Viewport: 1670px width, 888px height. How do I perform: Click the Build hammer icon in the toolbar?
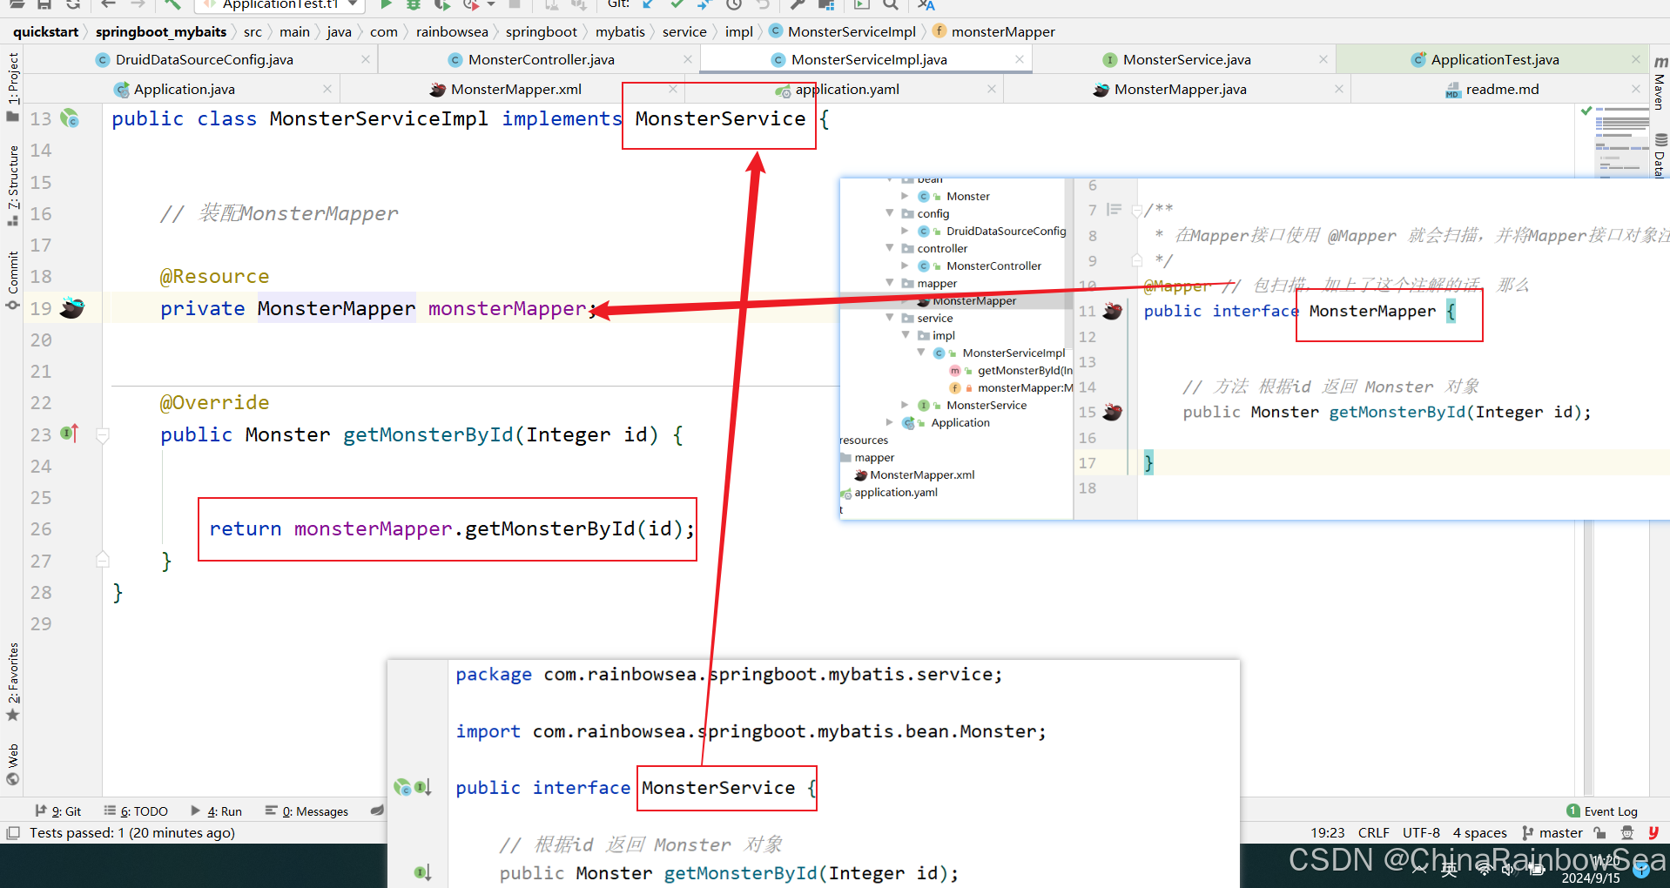pos(172,4)
